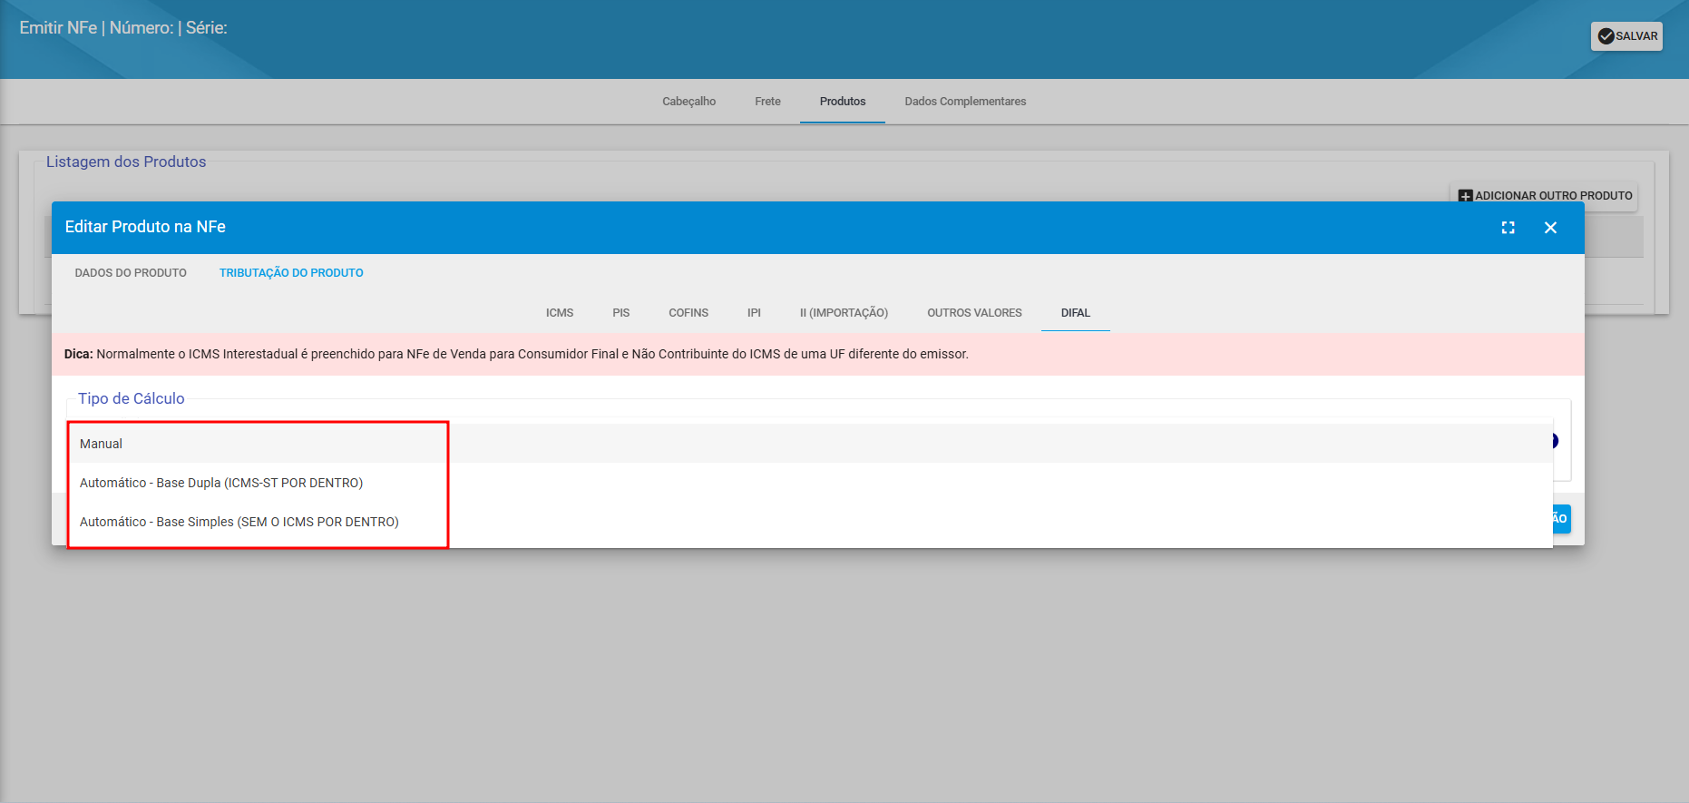Viewport: 1689px width, 803px height.
Task: Select TRIBUTAÇÃO DO PRODUTO tab
Action: [291, 273]
